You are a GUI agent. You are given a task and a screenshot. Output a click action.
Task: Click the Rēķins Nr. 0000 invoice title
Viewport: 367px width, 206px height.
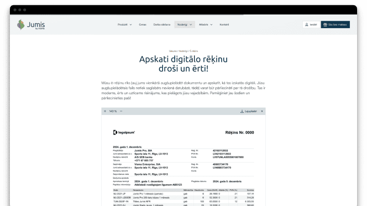point(240,133)
